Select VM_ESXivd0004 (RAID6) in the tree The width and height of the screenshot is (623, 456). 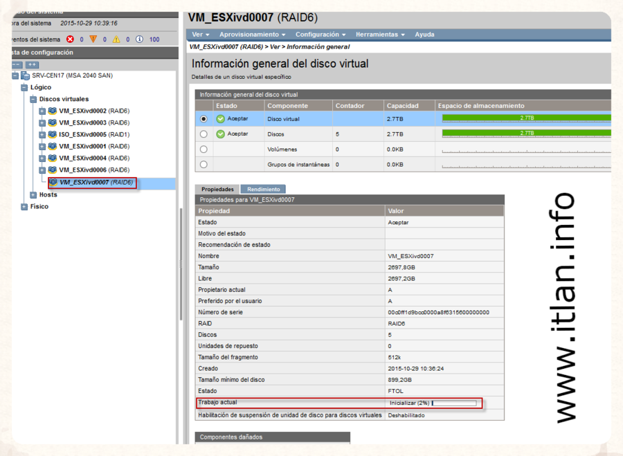pos(94,158)
